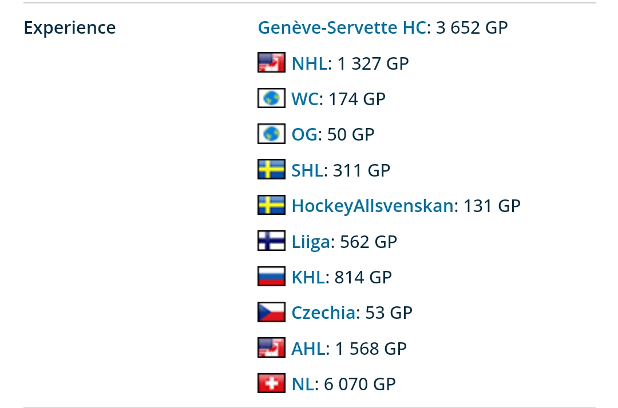
Task: Click the globe icon next to OG
Action: pos(271,134)
